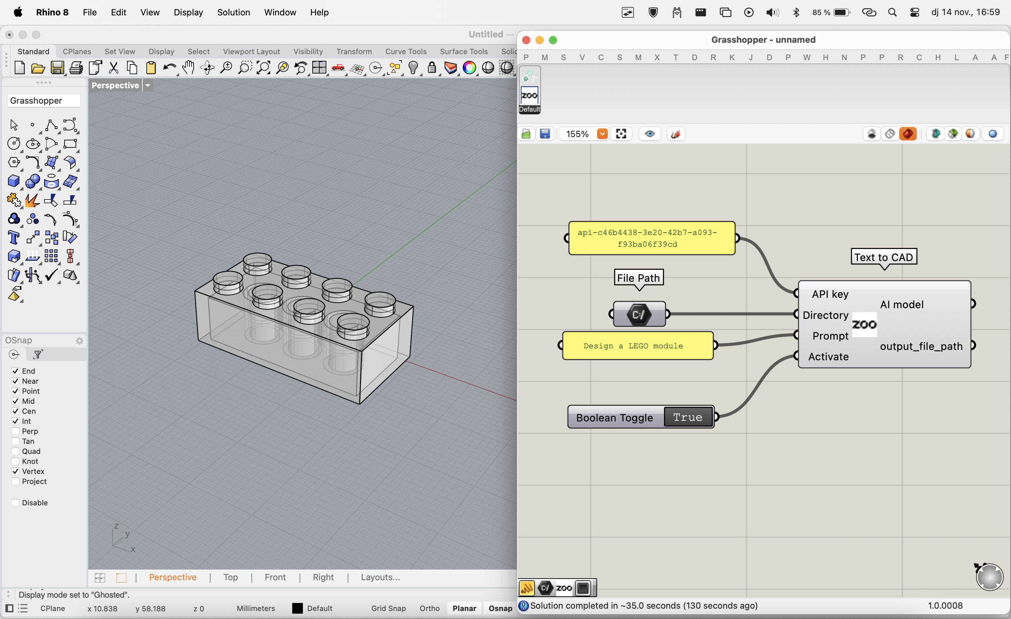1011x619 pixels.
Task: Click the OSnap settings gear icon
Action: (x=79, y=341)
